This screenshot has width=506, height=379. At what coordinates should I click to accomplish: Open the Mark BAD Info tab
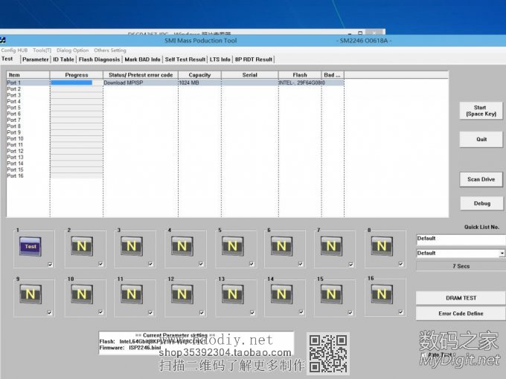(142, 59)
